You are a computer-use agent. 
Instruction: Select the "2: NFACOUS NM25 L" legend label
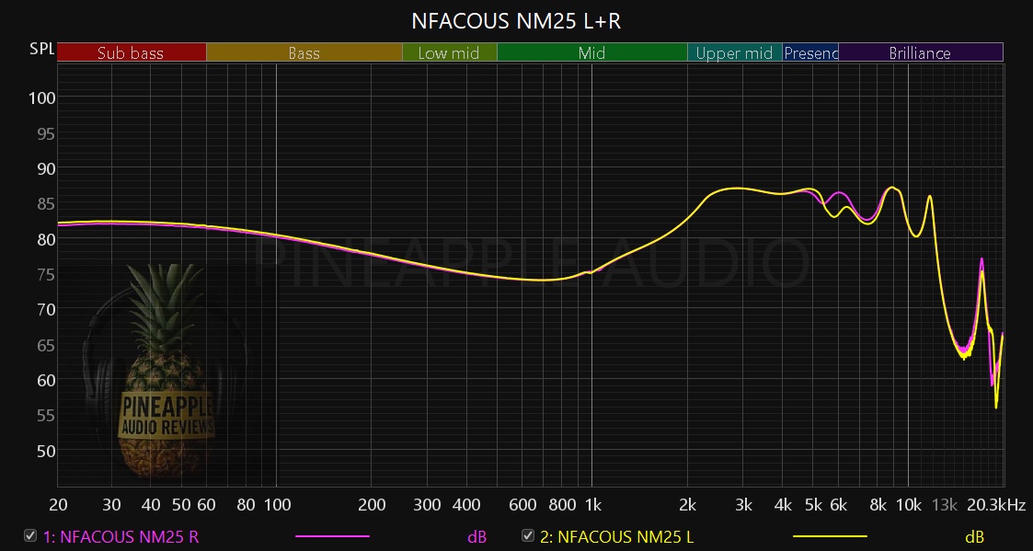click(617, 536)
